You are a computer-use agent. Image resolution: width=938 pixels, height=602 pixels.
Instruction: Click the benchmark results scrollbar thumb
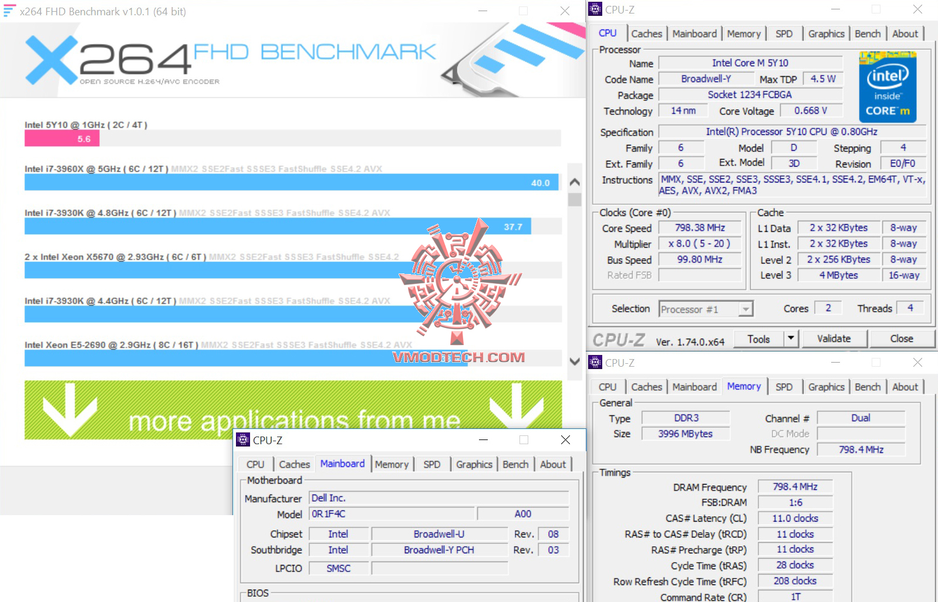[x=575, y=199]
